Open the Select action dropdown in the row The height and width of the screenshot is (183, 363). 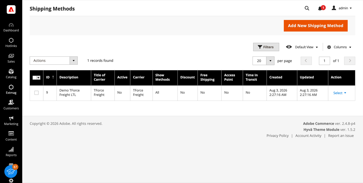(x=340, y=93)
